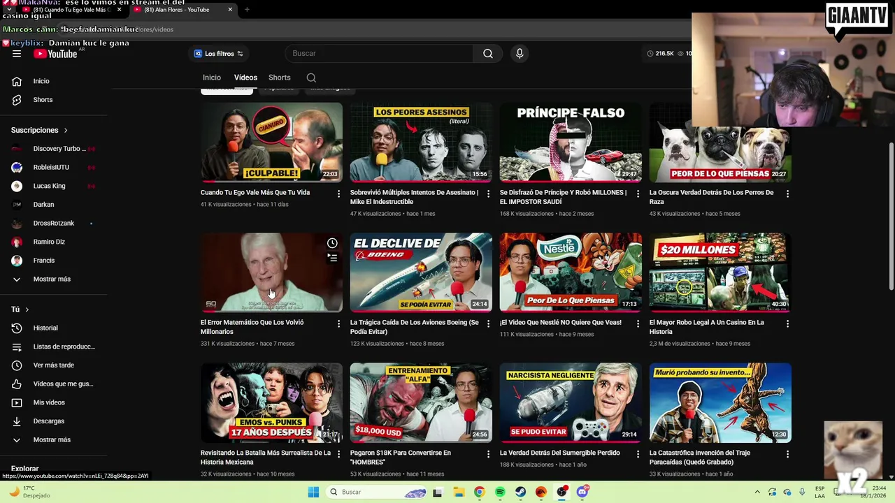895x503 pixels.
Task: Click the YouTube Buscar search field
Action: click(380, 54)
